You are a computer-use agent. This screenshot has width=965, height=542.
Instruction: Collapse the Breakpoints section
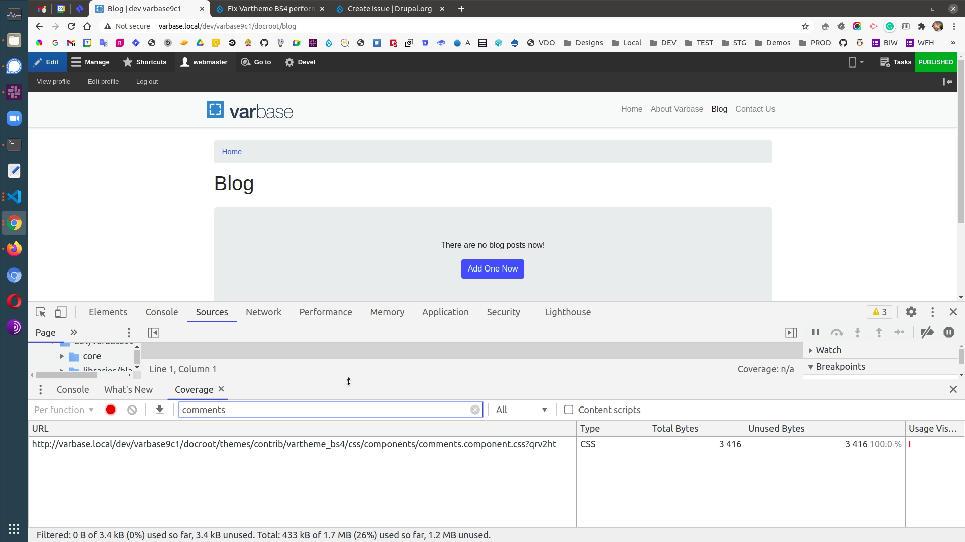tap(811, 367)
